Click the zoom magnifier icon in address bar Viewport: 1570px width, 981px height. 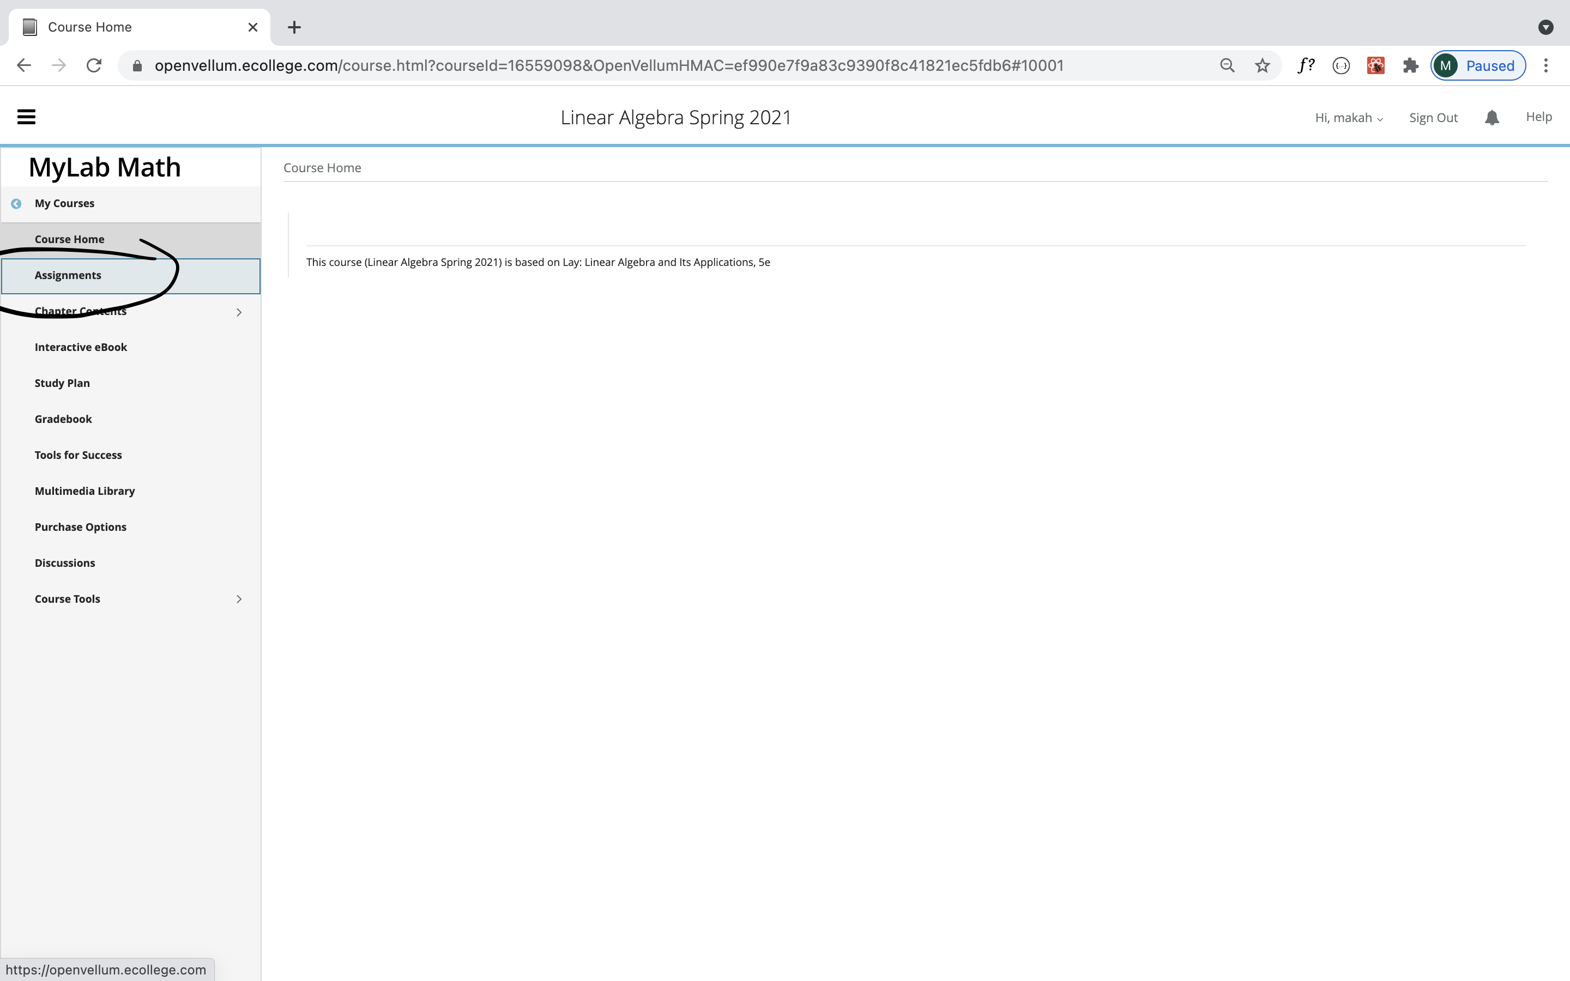coord(1227,65)
